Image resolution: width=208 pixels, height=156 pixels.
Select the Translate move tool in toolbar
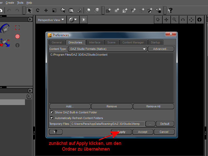click(46, 10)
